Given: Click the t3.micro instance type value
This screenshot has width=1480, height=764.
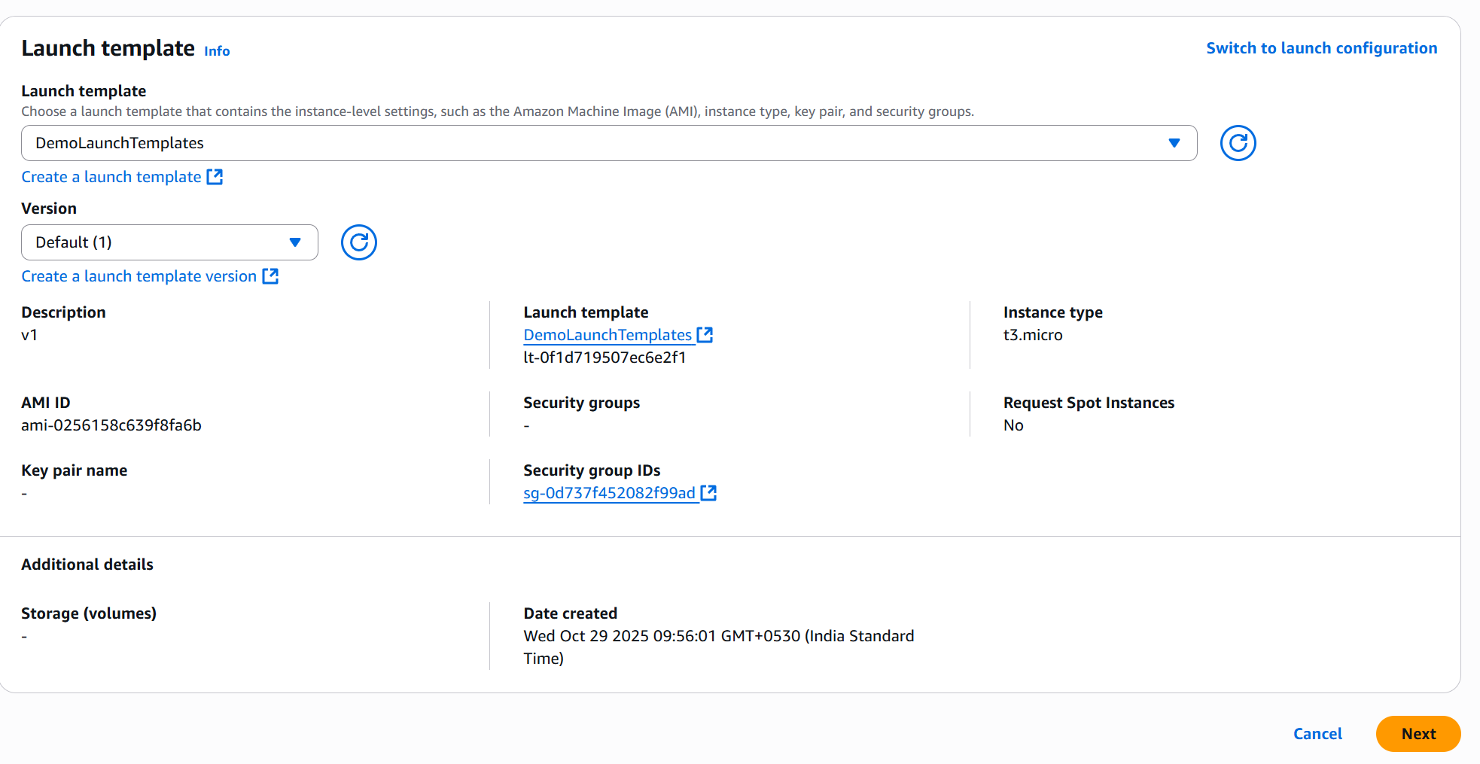Looking at the screenshot, I should 1032,335.
